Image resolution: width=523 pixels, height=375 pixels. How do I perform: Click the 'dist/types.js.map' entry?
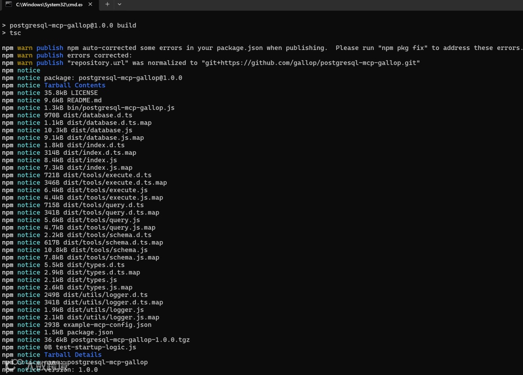pyautogui.click(x=100, y=287)
